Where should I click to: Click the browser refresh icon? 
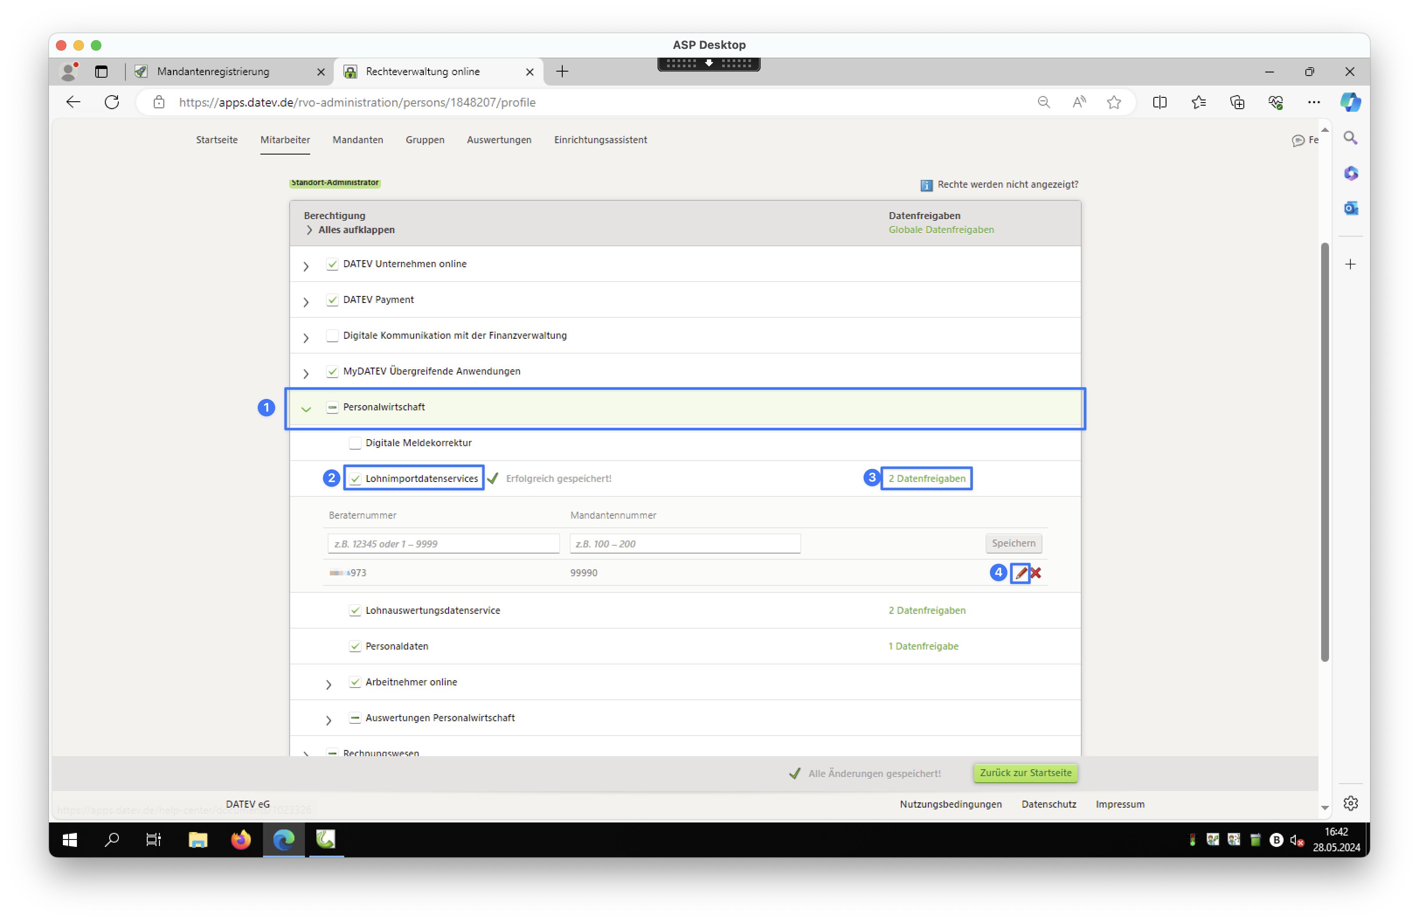pyautogui.click(x=112, y=103)
